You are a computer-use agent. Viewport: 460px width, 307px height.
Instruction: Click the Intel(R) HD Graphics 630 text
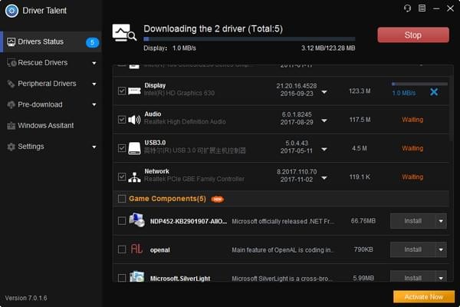[179, 94]
